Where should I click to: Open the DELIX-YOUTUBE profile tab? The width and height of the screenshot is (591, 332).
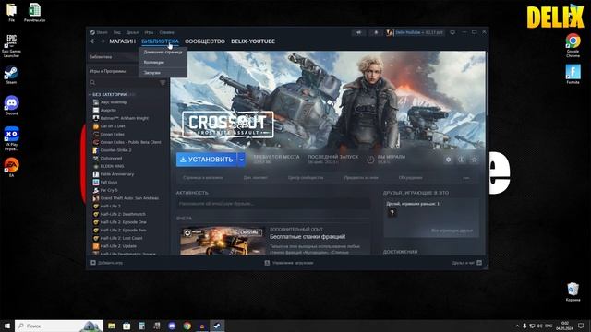[253, 41]
